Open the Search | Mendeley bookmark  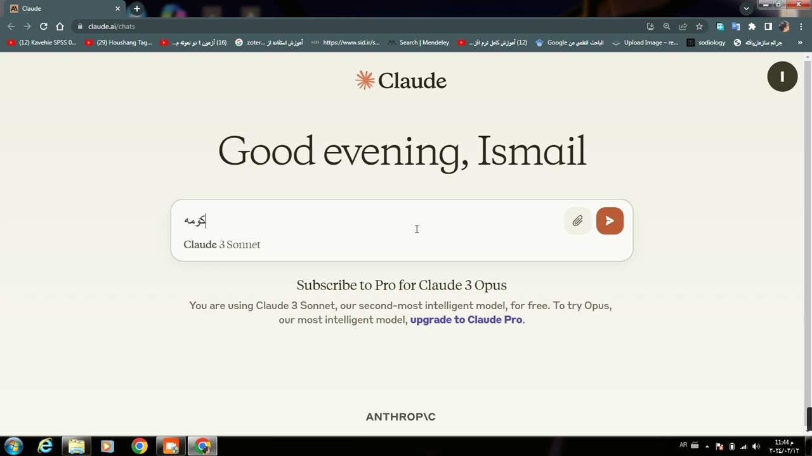point(419,43)
